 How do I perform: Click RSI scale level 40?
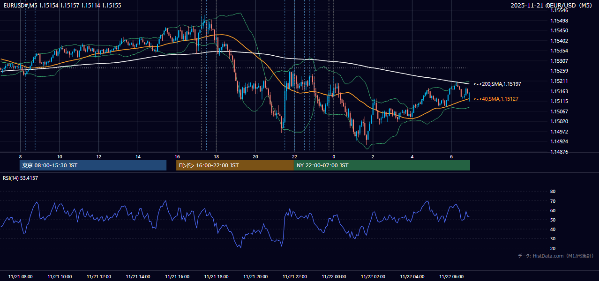pos(553,229)
